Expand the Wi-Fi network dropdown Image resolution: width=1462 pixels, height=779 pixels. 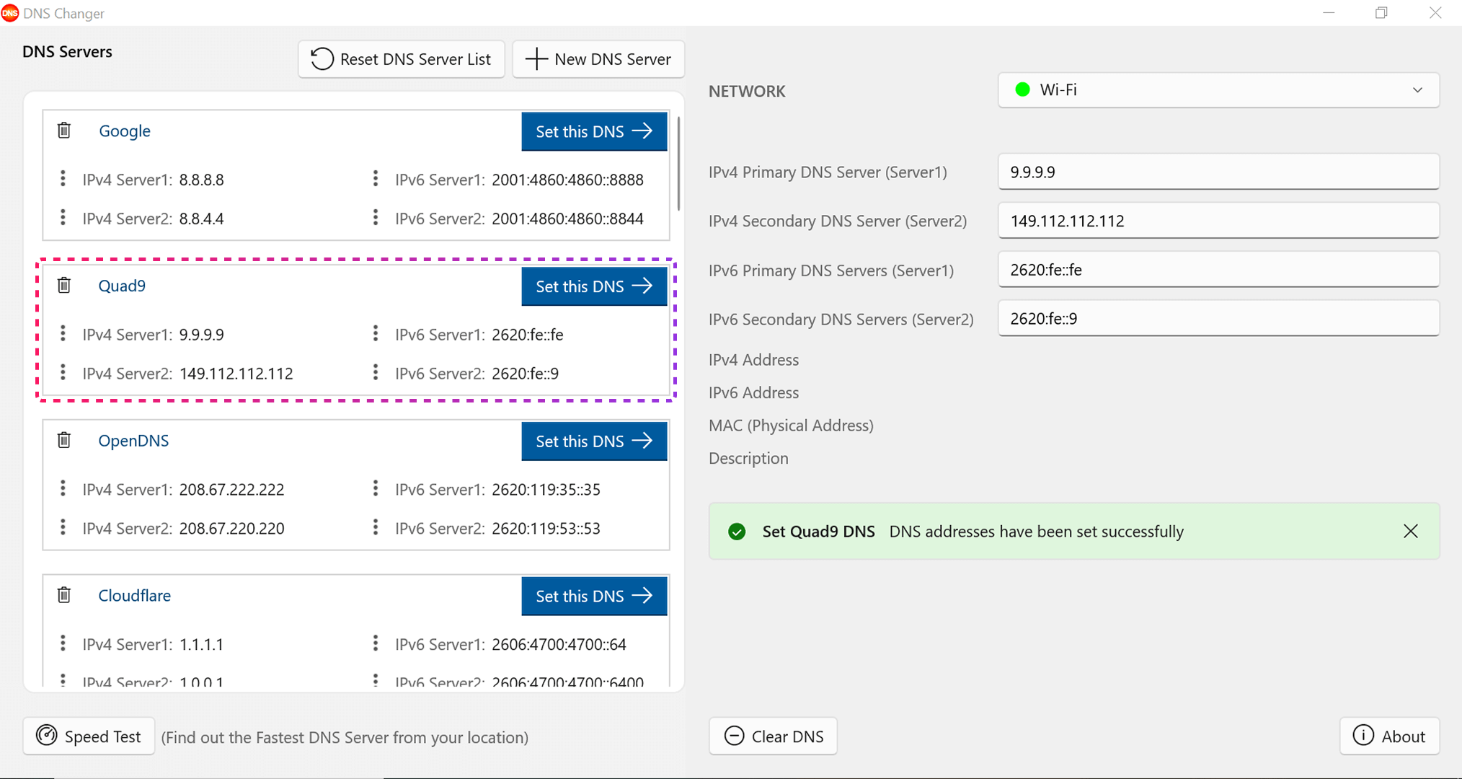click(x=1218, y=90)
